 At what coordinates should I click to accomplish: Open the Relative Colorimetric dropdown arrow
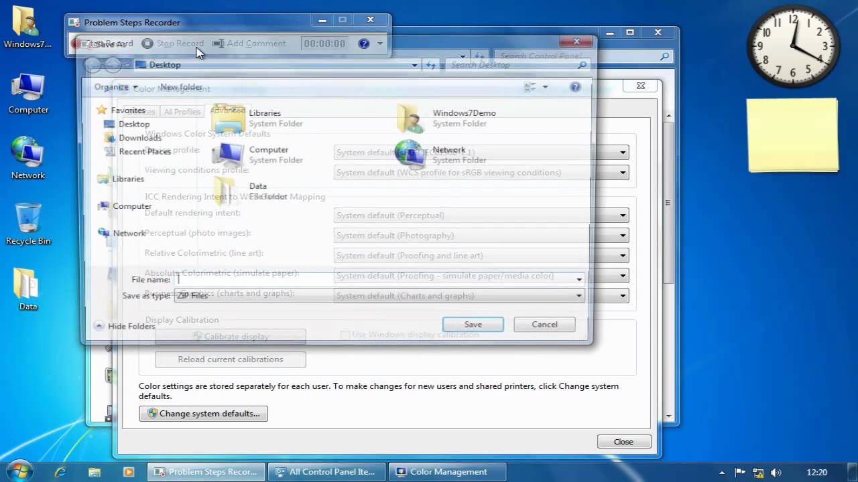[x=623, y=256]
